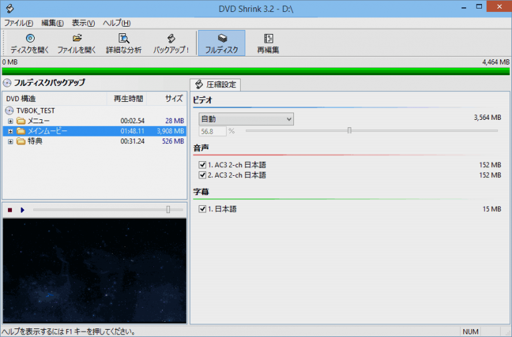Open the ヘルプ(H) menu
This screenshot has height=337, width=512.
117,23
